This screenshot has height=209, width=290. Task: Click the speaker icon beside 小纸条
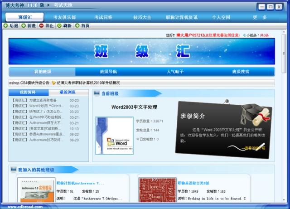pos(244,35)
